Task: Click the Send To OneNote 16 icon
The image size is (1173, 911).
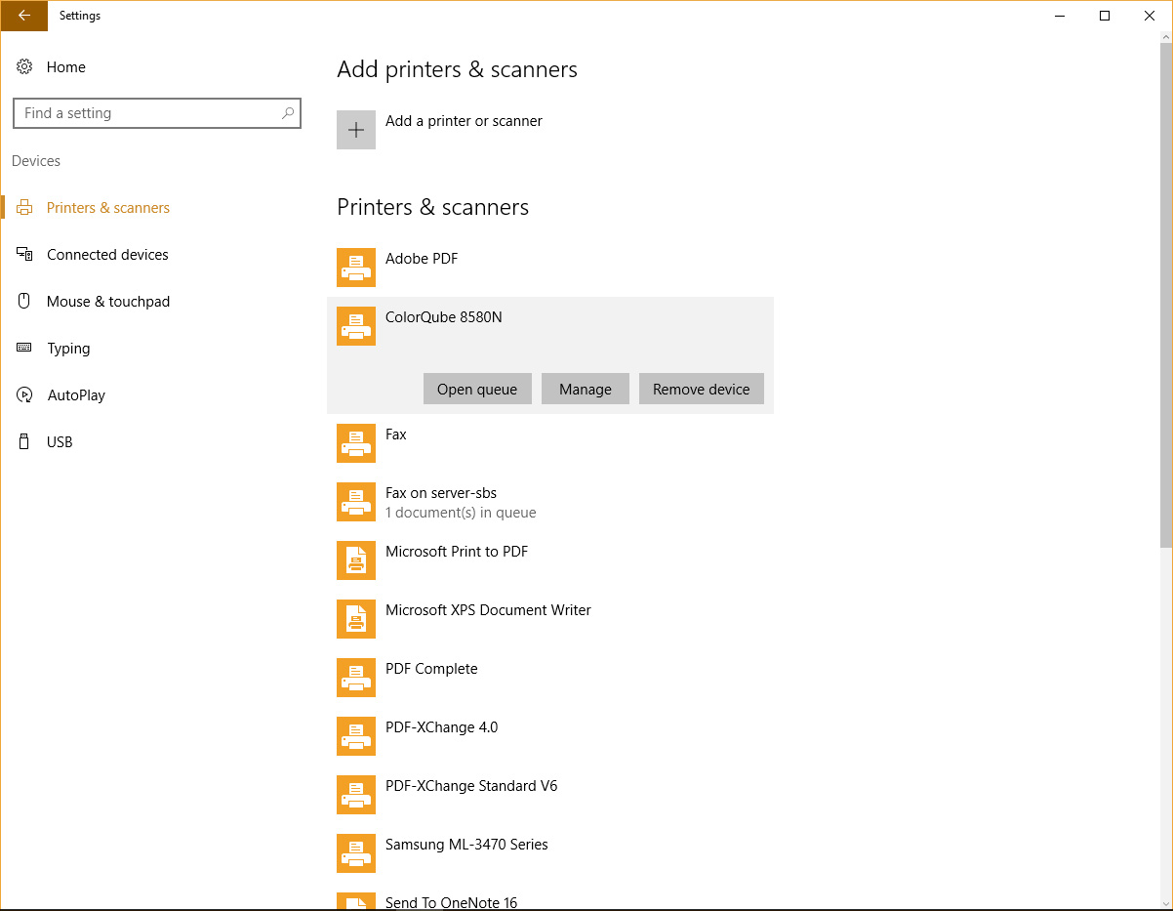Action: 356,901
